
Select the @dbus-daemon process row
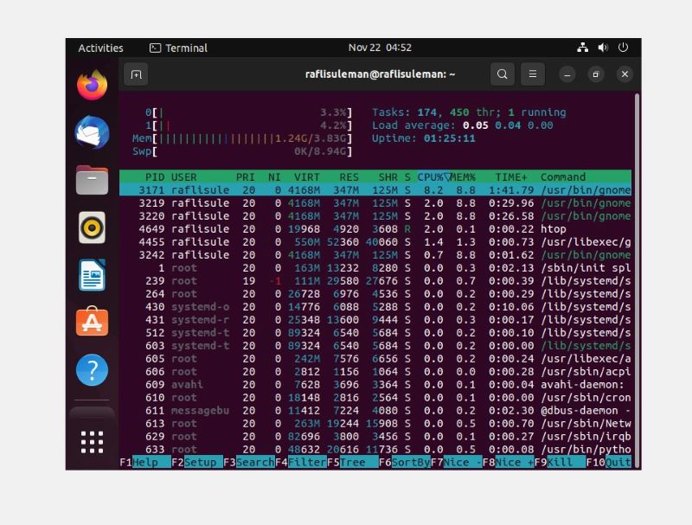[x=375, y=411]
